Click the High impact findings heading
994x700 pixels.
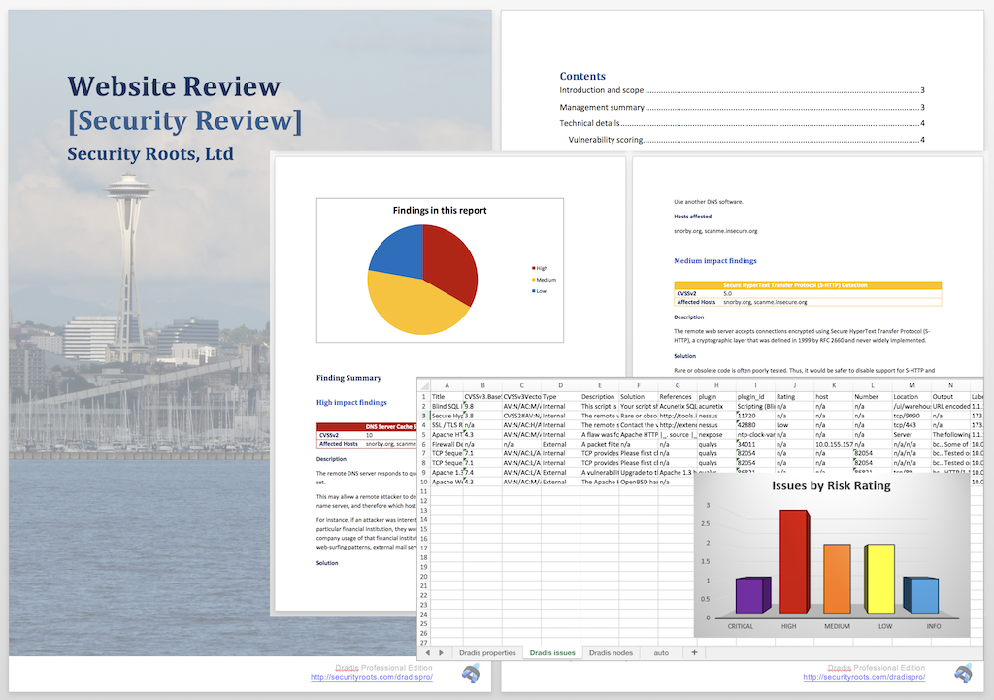(x=351, y=402)
